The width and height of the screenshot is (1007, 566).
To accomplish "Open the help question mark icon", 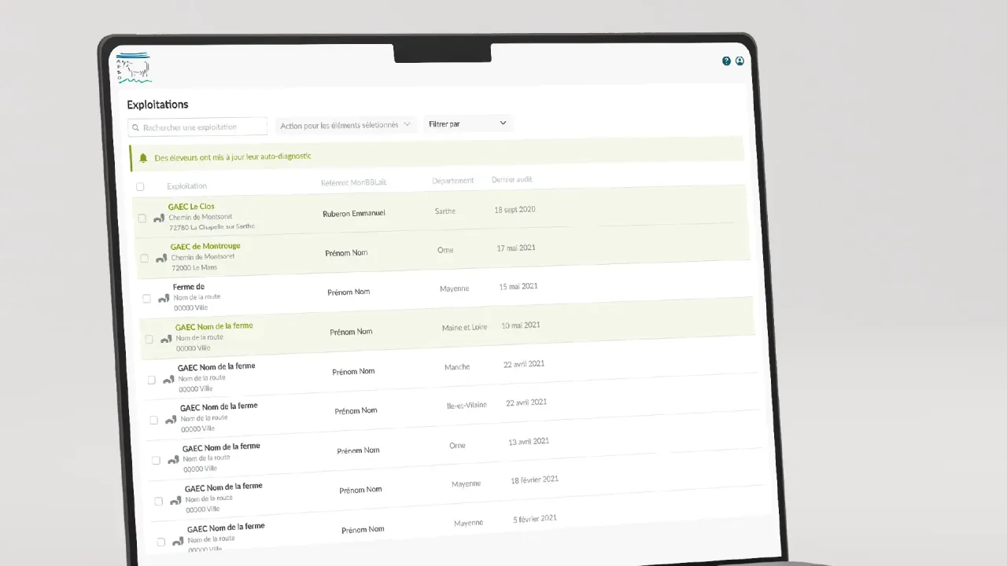I will 726,61.
